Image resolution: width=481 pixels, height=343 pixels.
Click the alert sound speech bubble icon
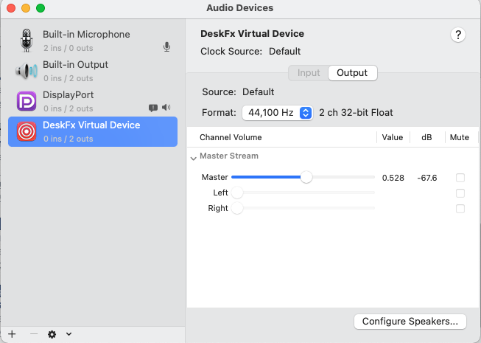(x=153, y=108)
